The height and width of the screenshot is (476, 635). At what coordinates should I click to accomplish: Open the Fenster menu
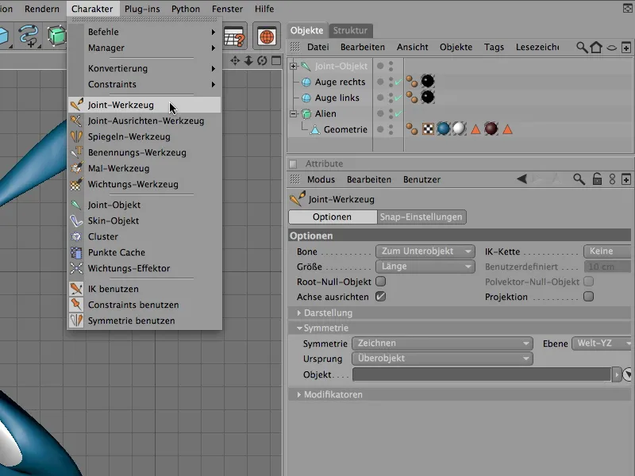pos(227,9)
